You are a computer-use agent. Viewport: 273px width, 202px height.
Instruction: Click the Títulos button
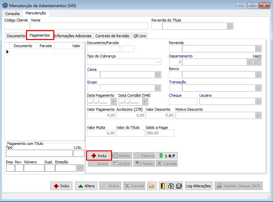(144, 164)
